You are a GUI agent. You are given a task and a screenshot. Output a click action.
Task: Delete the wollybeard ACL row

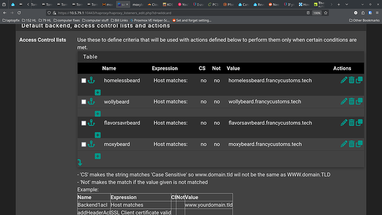(x=352, y=101)
